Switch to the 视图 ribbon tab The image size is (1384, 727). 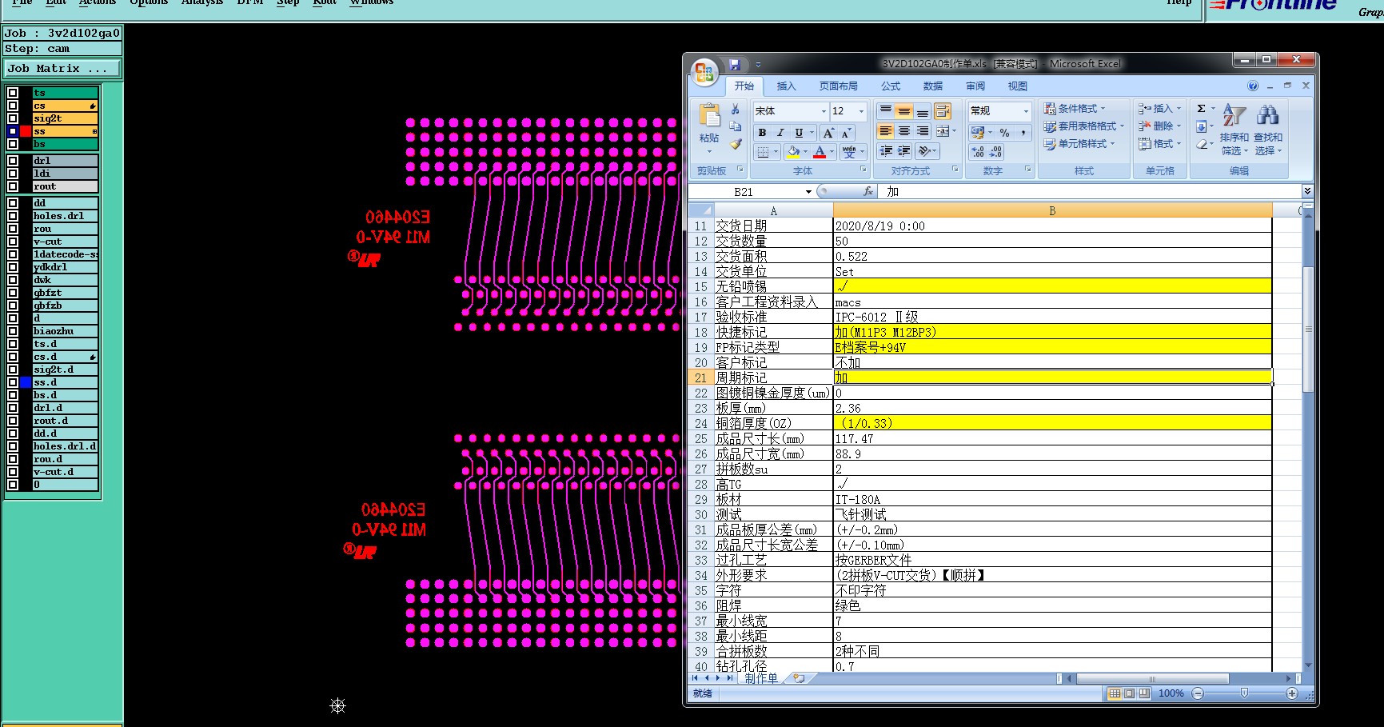click(x=1017, y=86)
